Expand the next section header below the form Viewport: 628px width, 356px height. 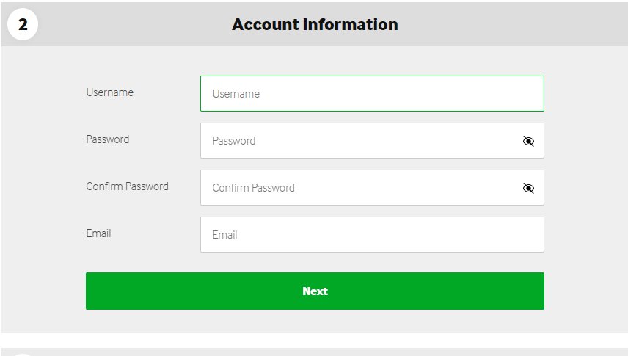tap(315, 352)
